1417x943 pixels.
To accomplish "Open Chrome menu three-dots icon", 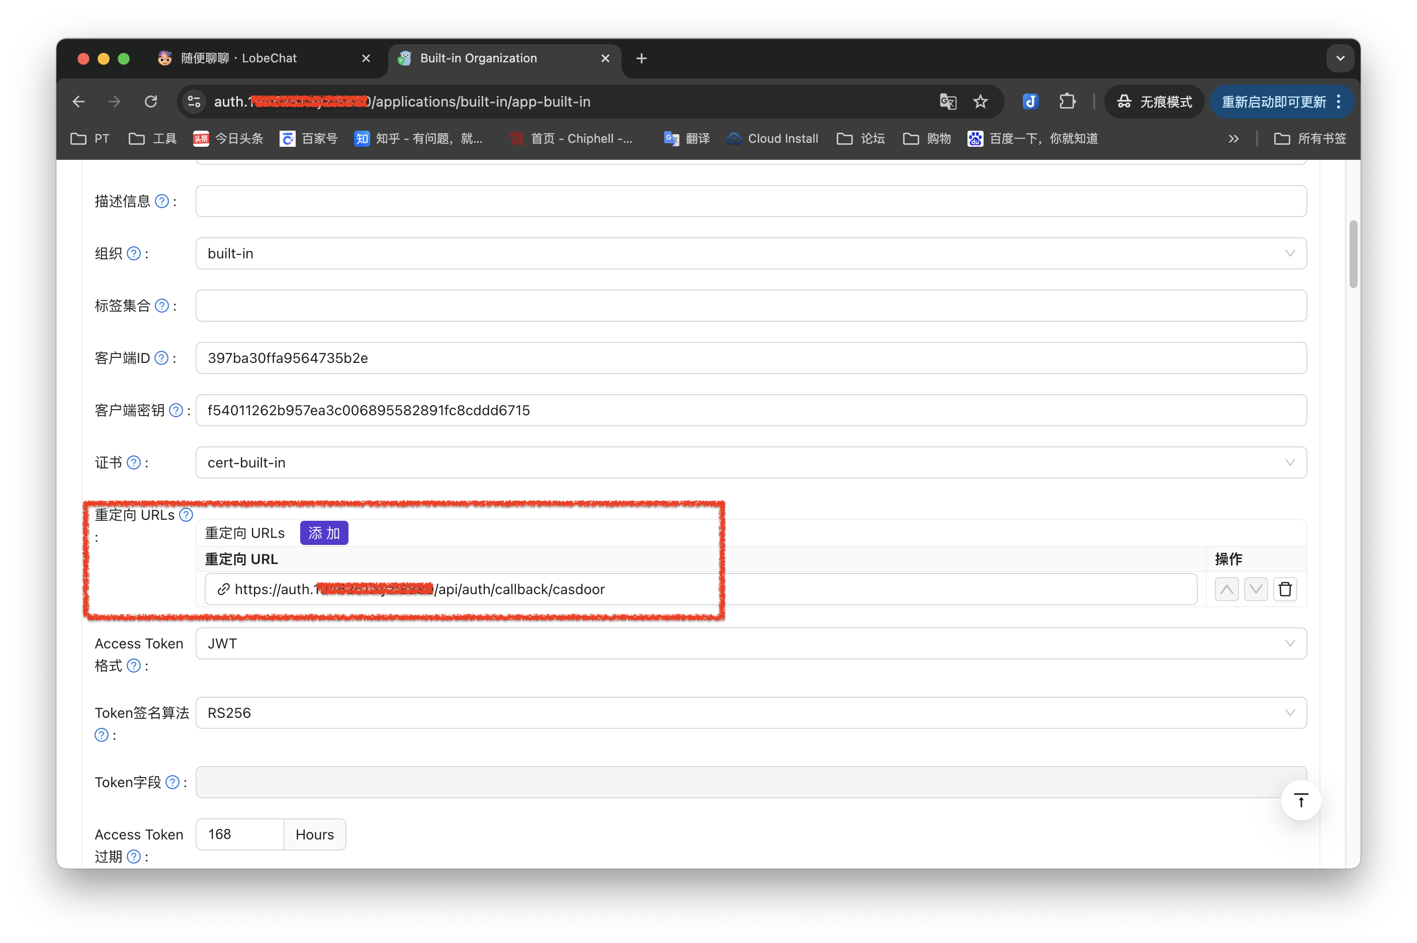I will click(1339, 102).
